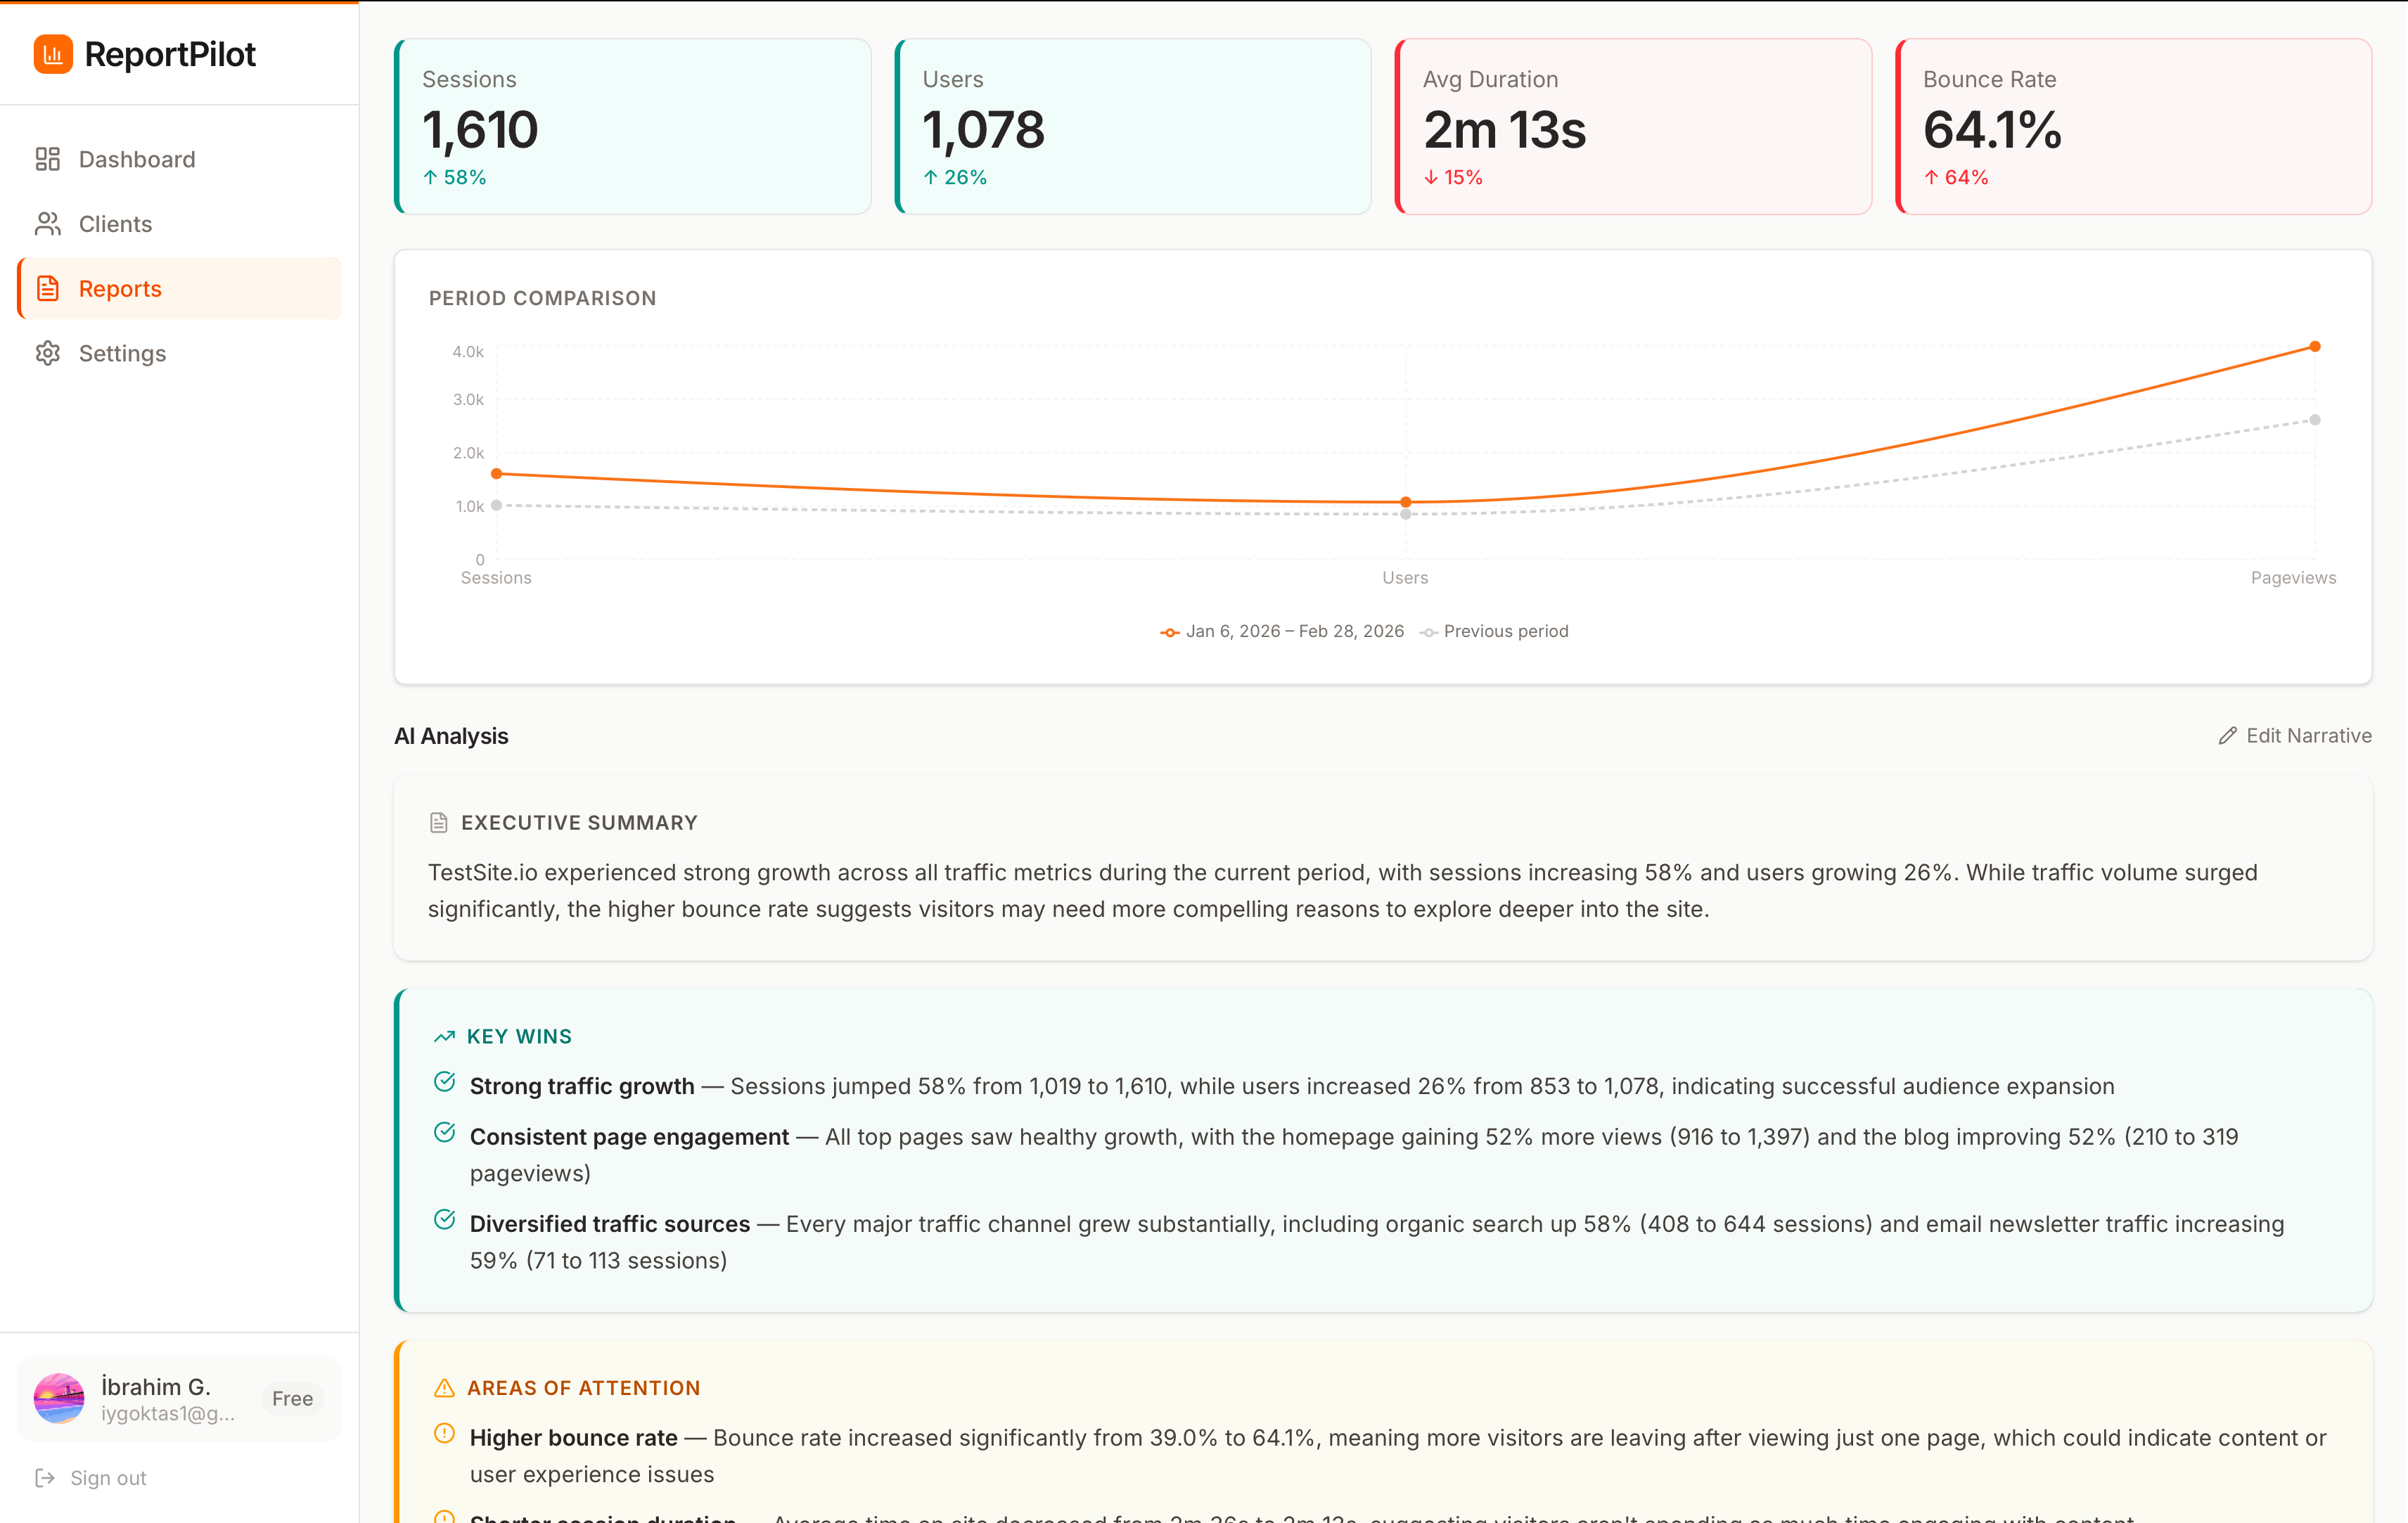Click orange Pageviews data point on chart
Screen dimensions: 2408x1523
2314,347
